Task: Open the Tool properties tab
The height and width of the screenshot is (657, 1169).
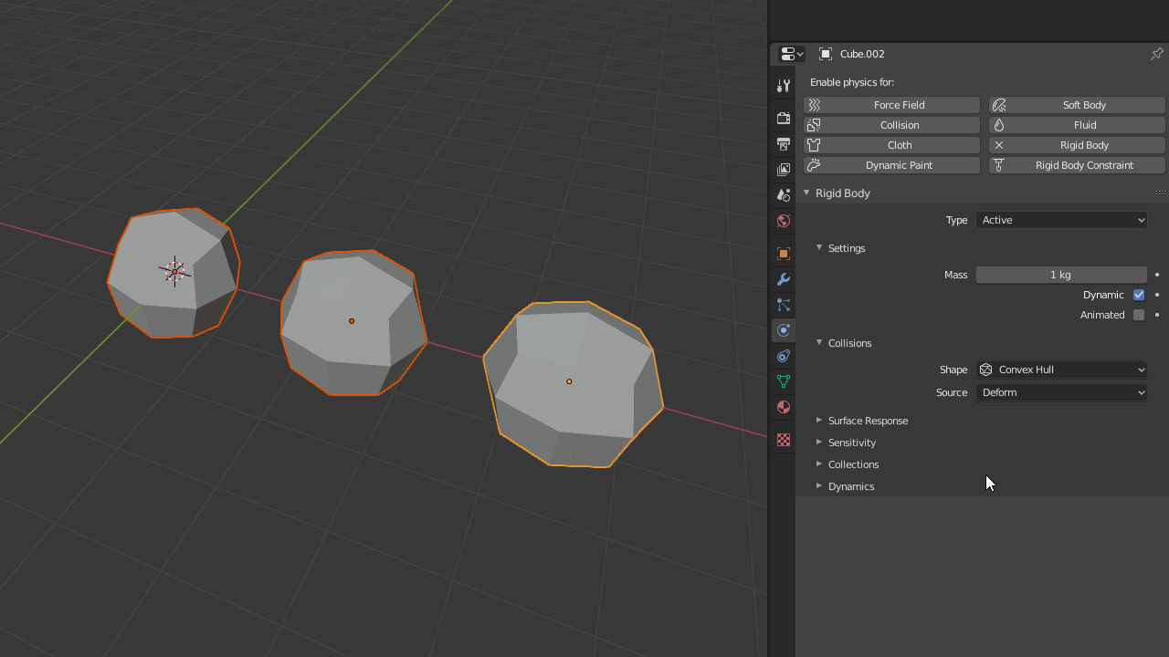Action: point(784,86)
